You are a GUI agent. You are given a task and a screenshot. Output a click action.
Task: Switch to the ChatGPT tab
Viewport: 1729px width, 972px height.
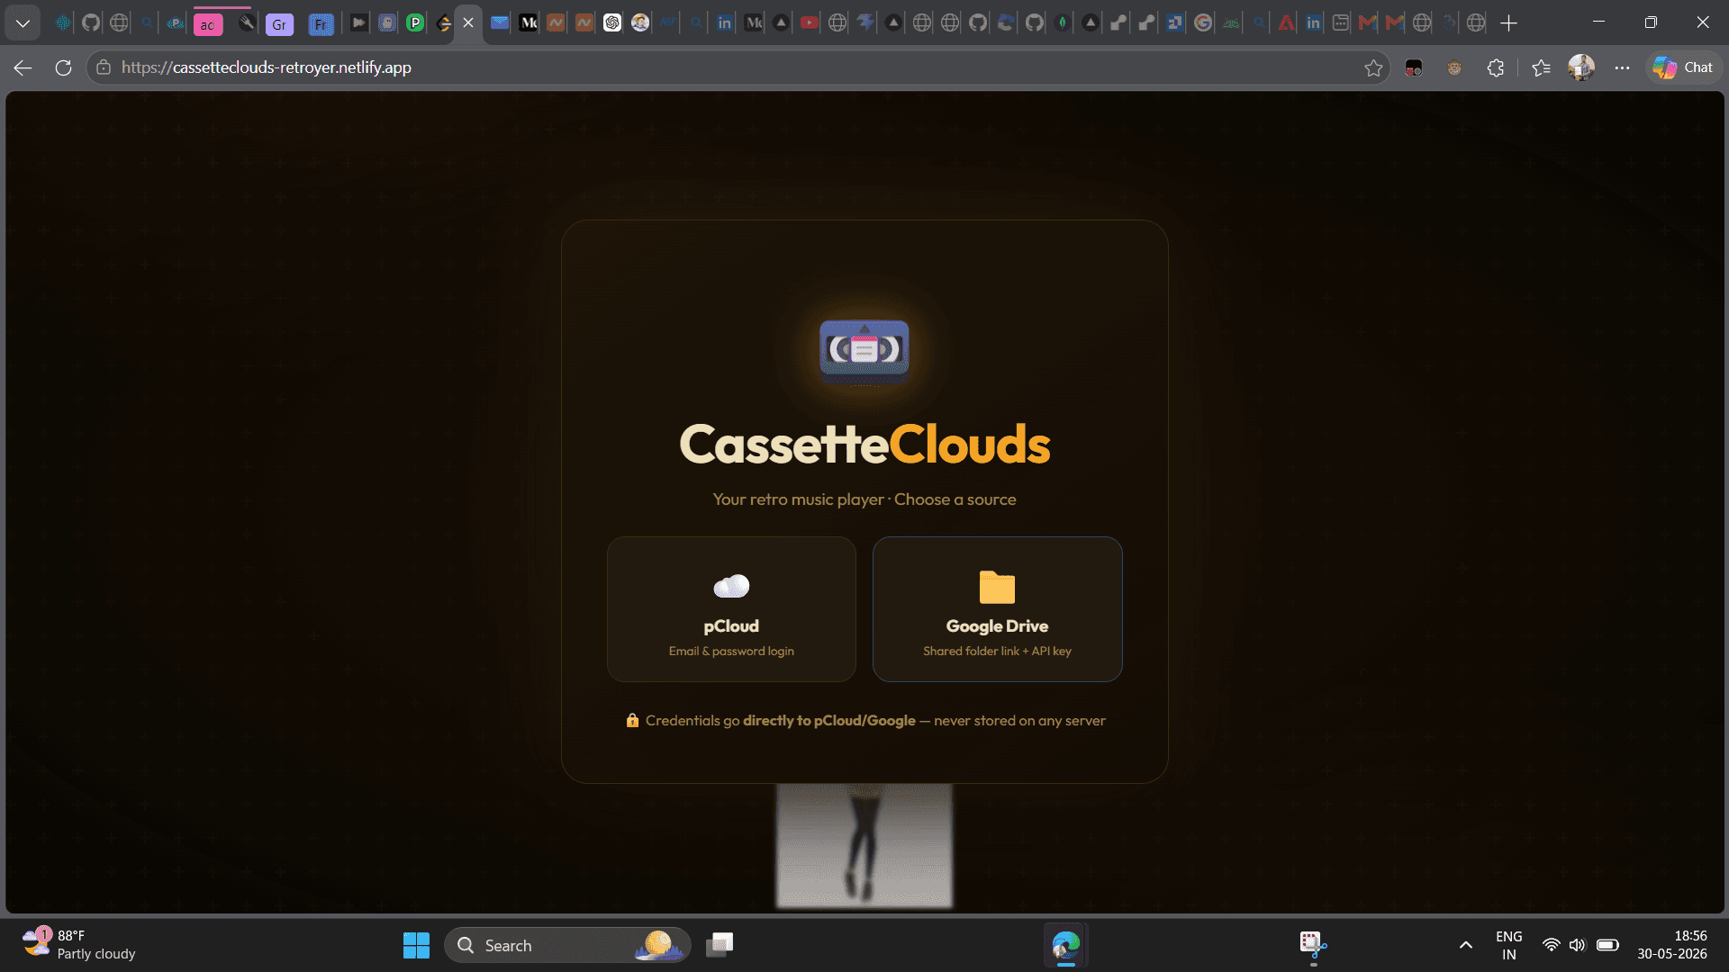[612, 23]
